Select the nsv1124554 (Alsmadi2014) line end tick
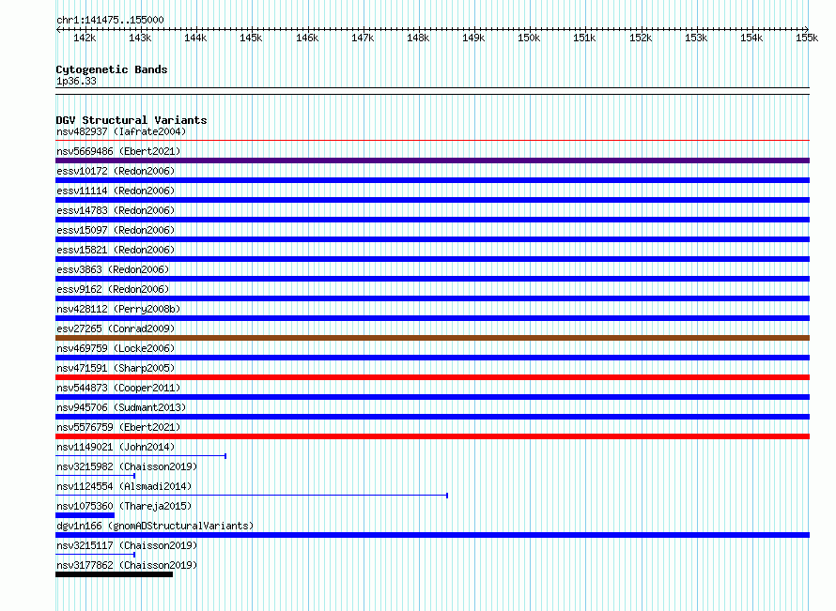Image resolution: width=836 pixels, height=611 pixels. coord(447,496)
